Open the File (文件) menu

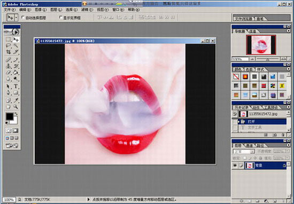pyautogui.click(x=10, y=10)
